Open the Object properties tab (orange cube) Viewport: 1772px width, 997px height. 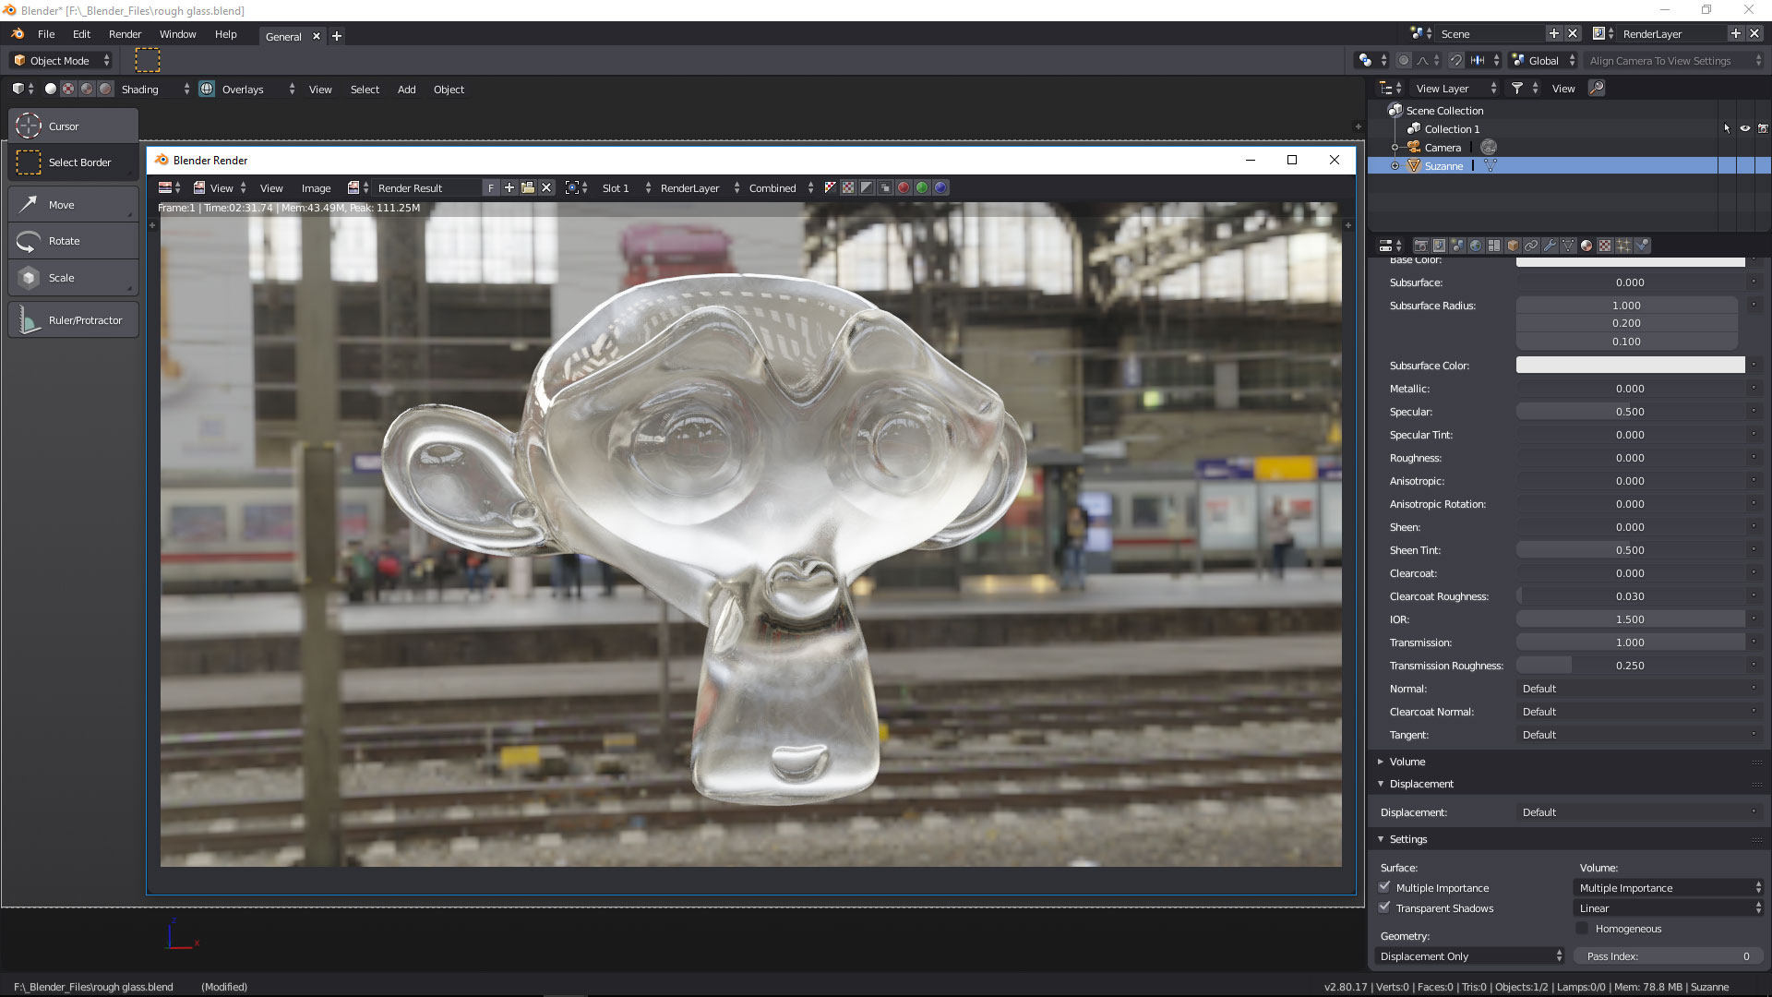pyautogui.click(x=1513, y=246)
